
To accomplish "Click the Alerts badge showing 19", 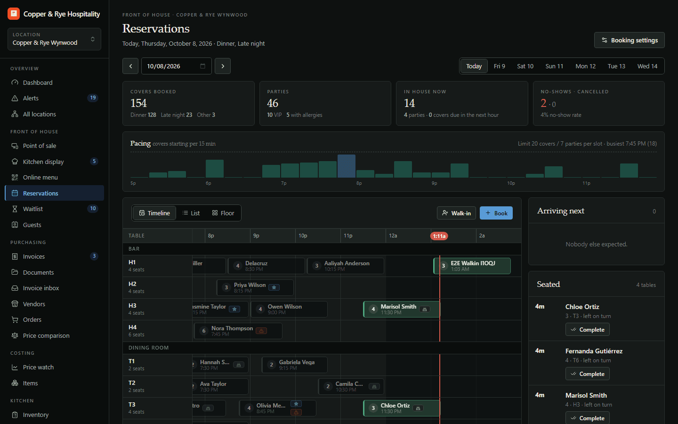I will tap(93, 98).
